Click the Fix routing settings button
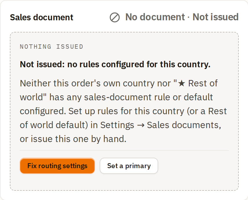Image resolution: width=248 pixels, height=200 pixels. [57, 166]
